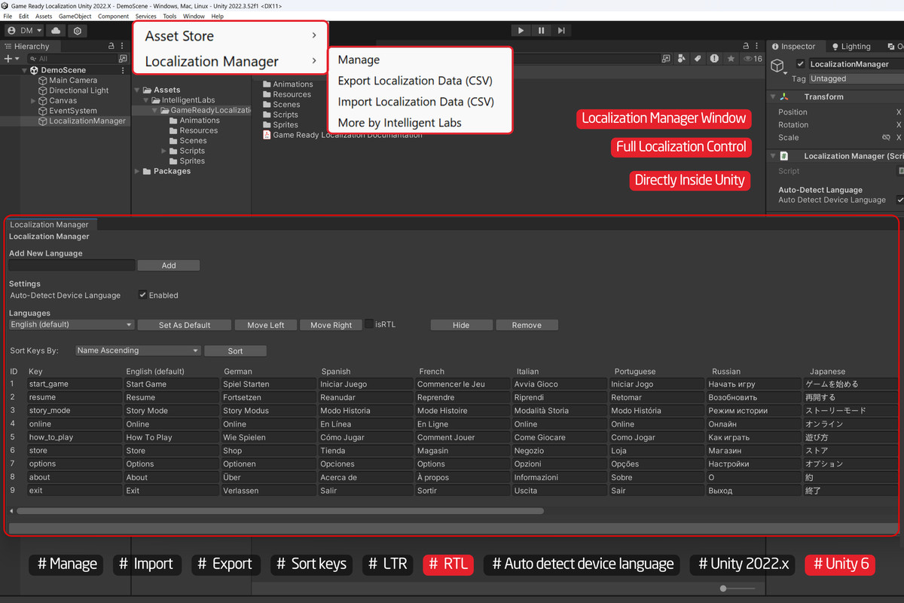
Task: Toggle the Hierarchy panel lock icon
Action: tap(111, 46)
